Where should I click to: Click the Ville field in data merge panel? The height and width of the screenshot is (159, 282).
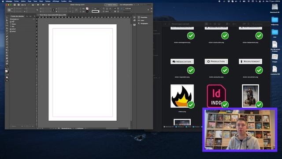(12, 26)
